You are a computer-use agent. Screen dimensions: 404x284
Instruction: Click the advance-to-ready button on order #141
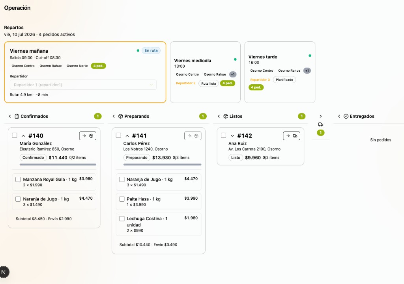193,136
